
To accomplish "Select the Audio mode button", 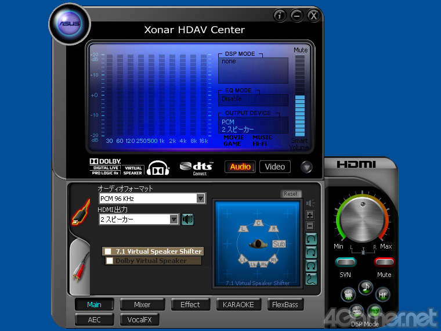I will 240,167.
